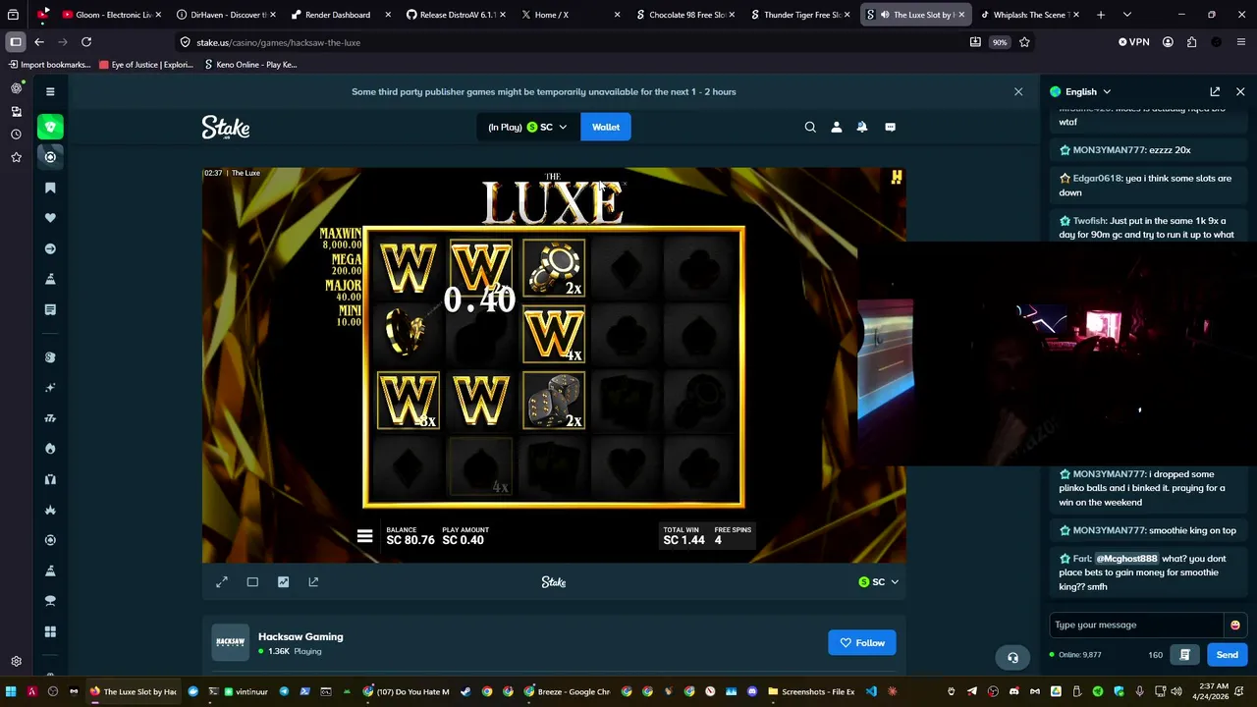Open Windows Start menu
1257x707 pixels.
pyautogui.click(x=11, y=691)
